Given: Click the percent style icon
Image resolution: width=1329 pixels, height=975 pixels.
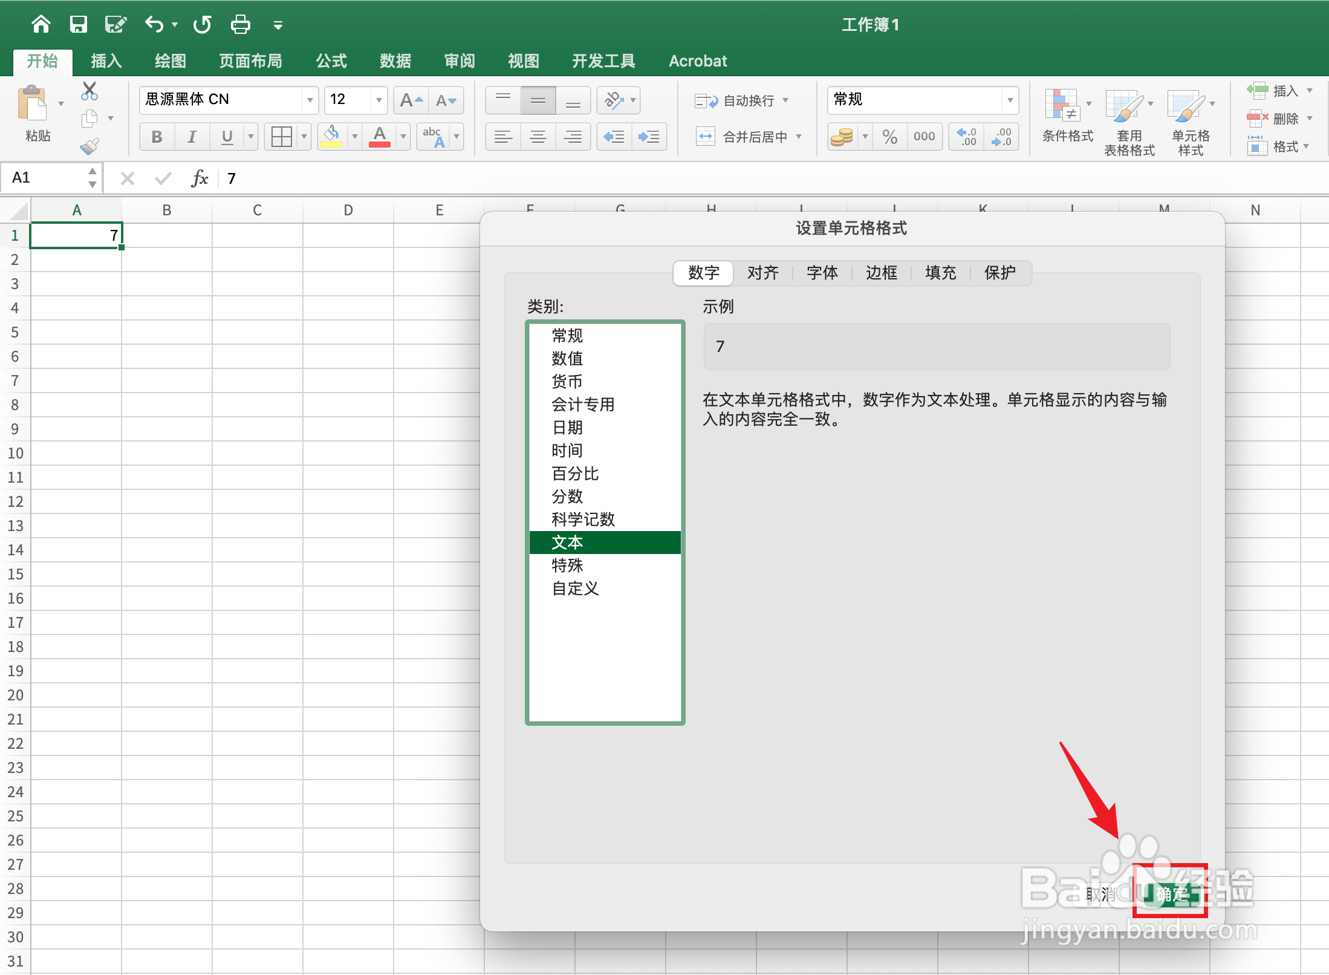Looking at the screenshot, I should click(889, 137).
